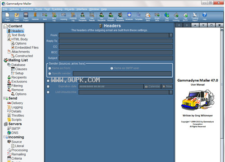Collapse the Mailing List tree section
This screenshot has width=225, height=162.
pyautogui.click(x=16, y=60)
